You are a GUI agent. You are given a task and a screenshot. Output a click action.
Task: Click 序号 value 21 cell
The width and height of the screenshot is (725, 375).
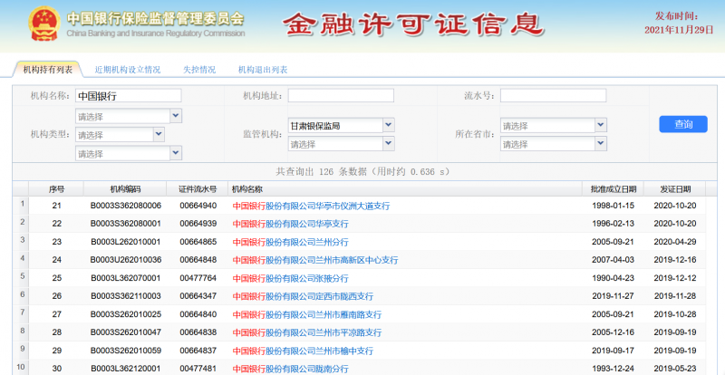(56, 206)
